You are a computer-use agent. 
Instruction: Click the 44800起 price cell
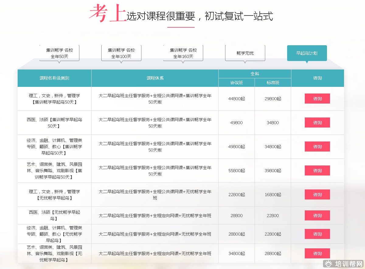pyautogui.click(x=236, y=99)
